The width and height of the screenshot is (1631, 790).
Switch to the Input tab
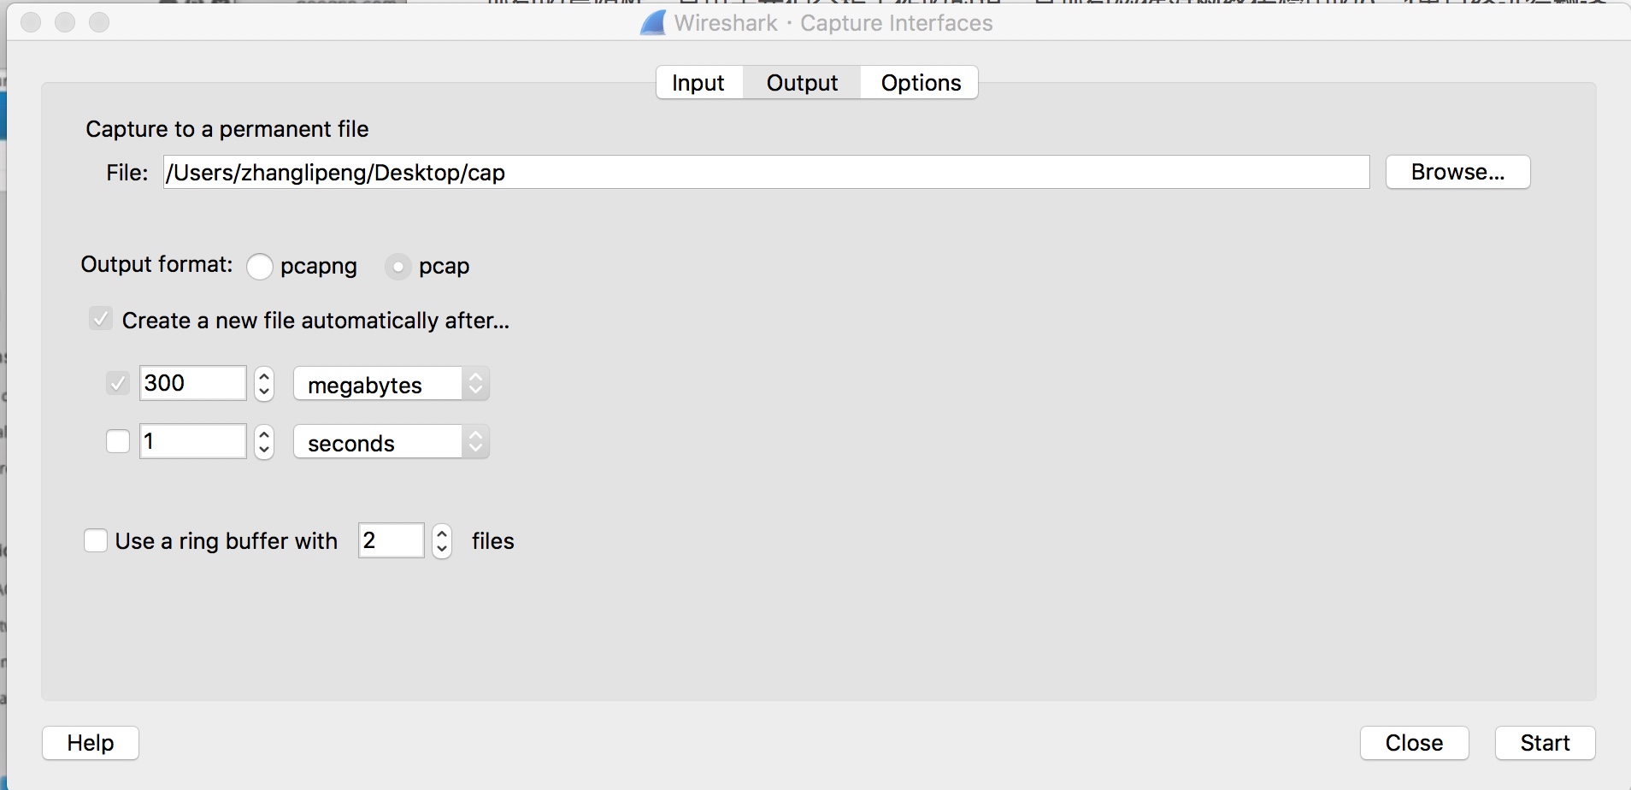click(x=699, y=83)
